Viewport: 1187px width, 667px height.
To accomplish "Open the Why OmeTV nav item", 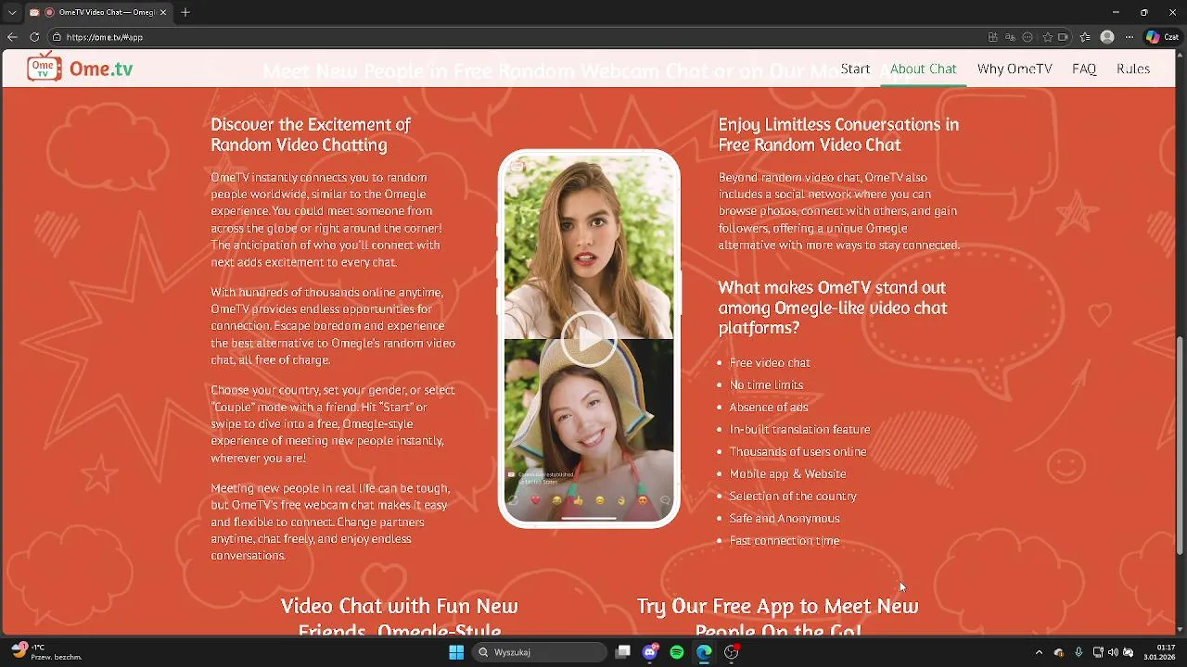I will coord(1015,69).
